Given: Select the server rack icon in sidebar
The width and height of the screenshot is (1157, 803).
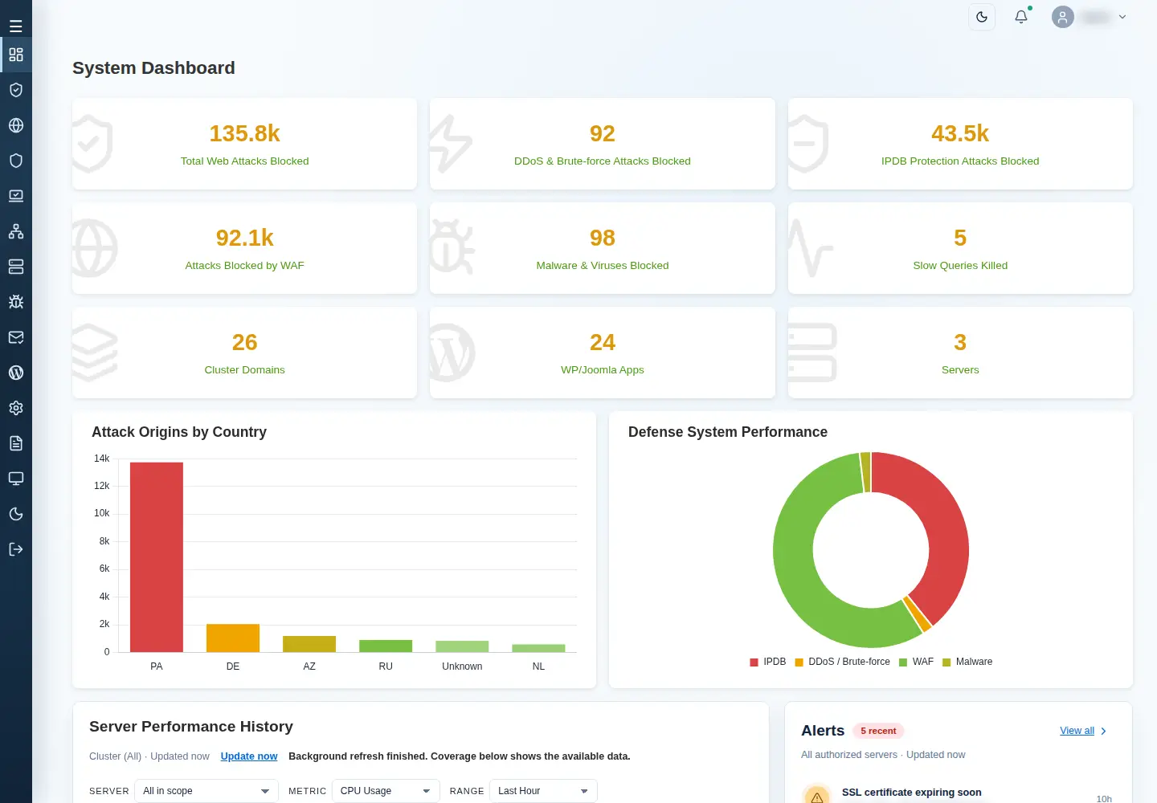Looking at the screenshot, I should point(16,267).
